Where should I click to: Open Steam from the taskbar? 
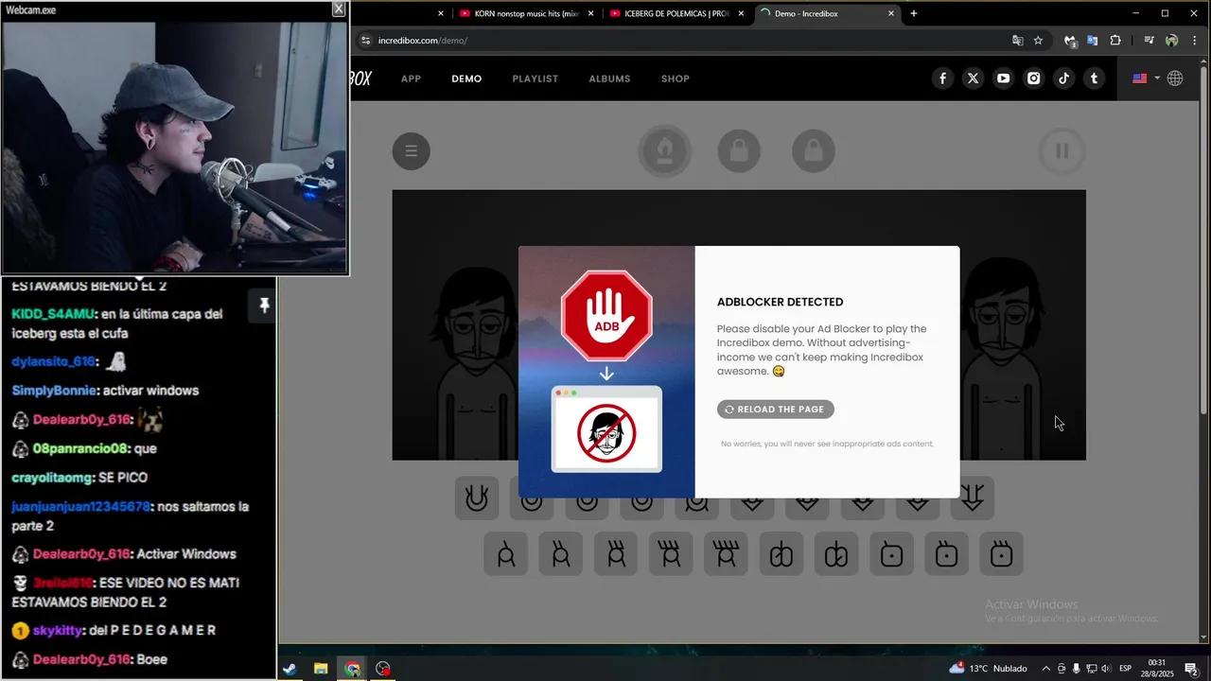[289, 669]
